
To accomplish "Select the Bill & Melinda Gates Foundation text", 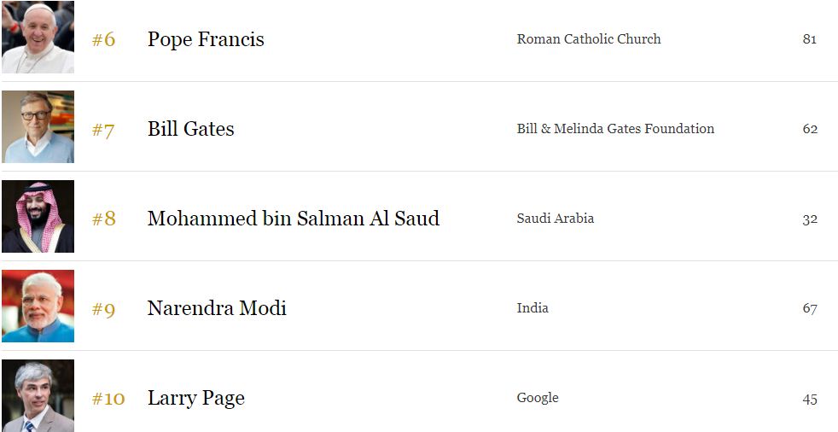I will 615,129.
